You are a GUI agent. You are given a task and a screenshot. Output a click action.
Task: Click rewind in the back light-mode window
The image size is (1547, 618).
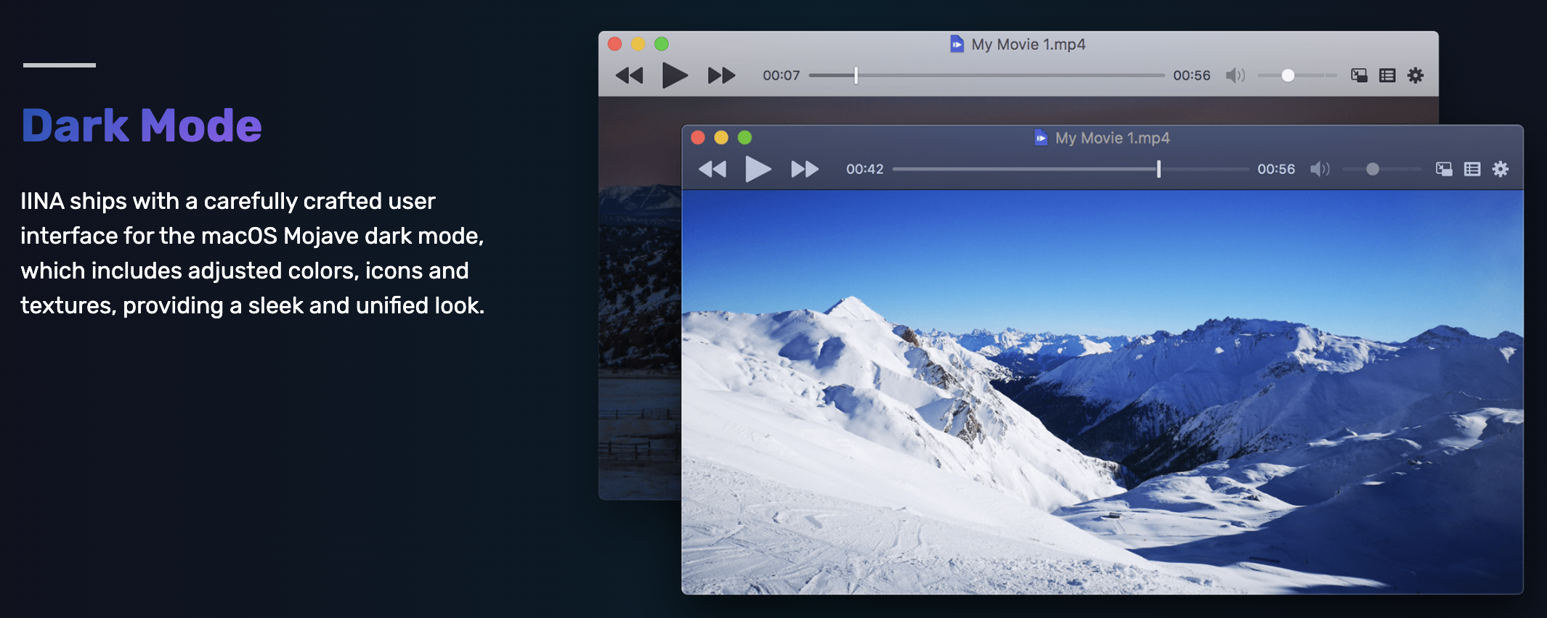coord(629,75)
